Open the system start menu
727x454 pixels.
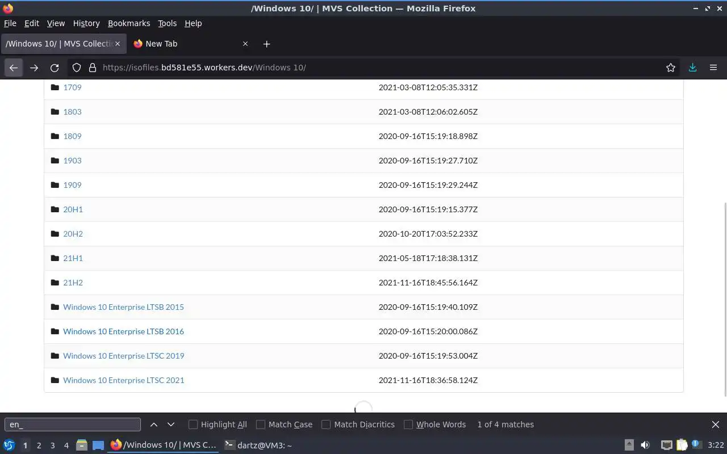click(9, 445)
